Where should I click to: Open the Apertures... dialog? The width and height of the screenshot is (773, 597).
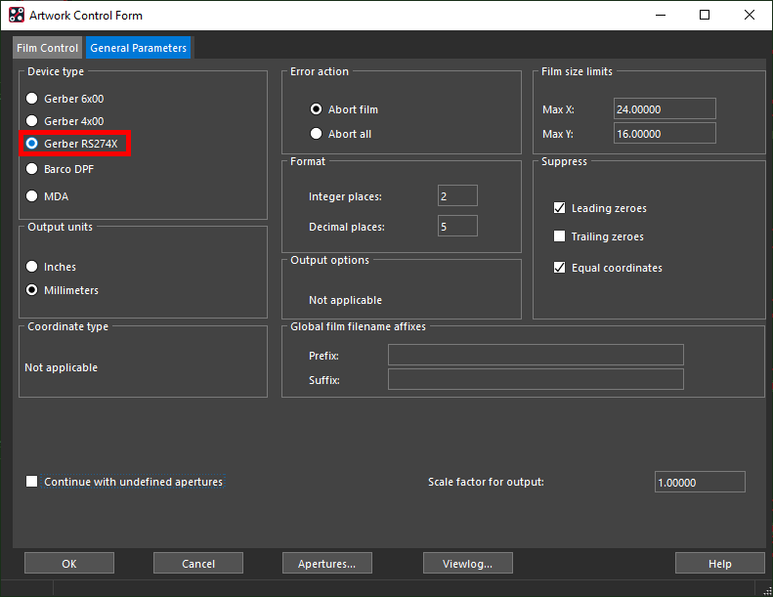click(x=326, y=563)
